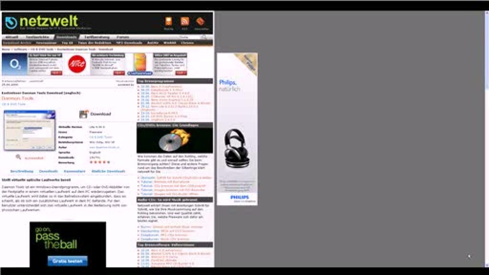
Task: Click the search magnifier icon
Action: tap(205, 37)
